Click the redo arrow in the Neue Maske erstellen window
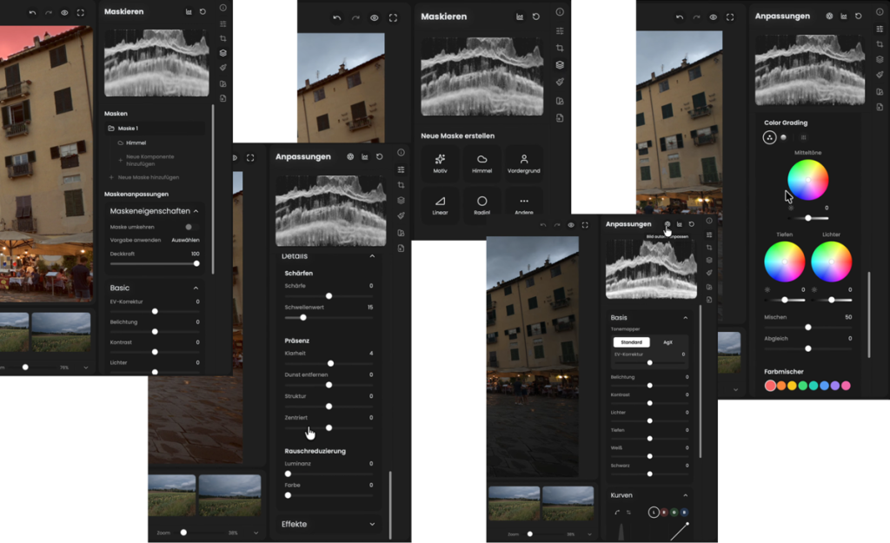This screenshot has width=890, height=543. (355, 18)
